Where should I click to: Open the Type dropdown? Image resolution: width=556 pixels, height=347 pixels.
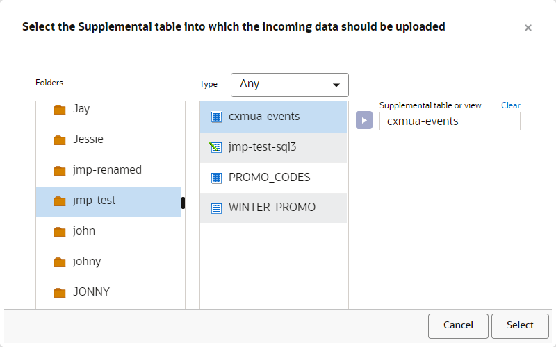click(x=289, y=85)
